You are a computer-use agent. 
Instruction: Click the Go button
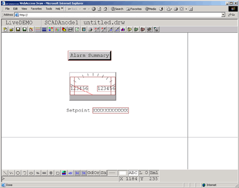tap(231, 15)
